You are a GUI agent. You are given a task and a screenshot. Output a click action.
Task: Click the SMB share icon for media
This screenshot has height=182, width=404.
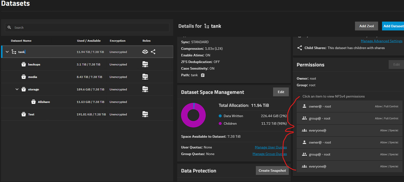145,77
